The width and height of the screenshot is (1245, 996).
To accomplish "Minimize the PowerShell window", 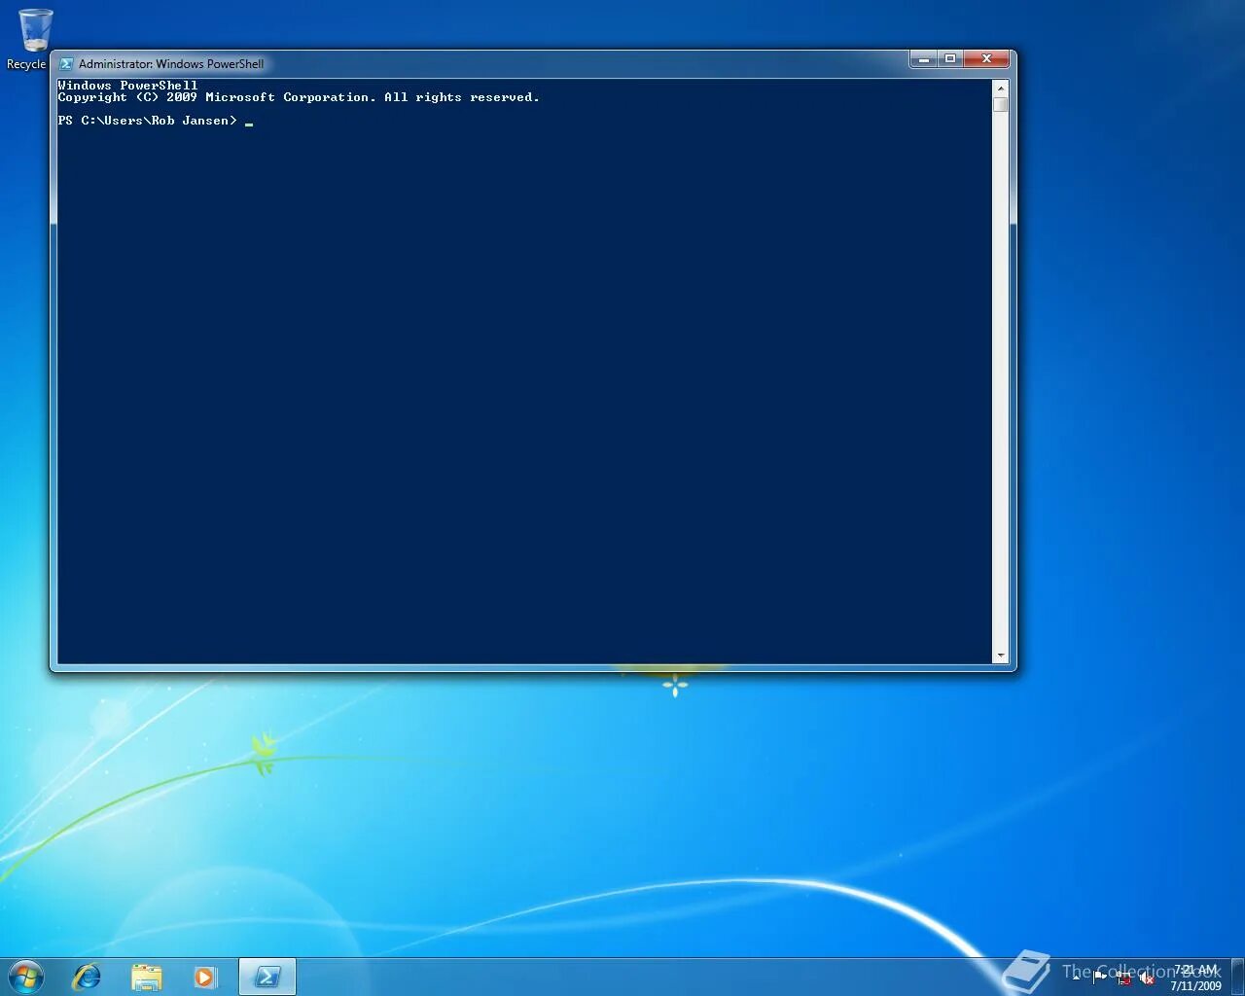I will point(924,59).
